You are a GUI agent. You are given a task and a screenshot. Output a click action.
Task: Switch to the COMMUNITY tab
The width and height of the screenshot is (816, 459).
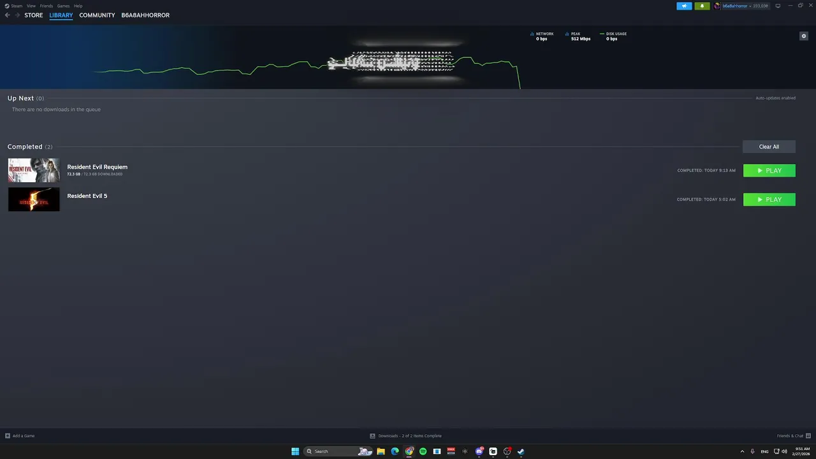click(97, 15)
